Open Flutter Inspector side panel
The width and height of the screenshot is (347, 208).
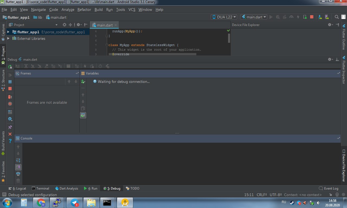click(344, 70)
